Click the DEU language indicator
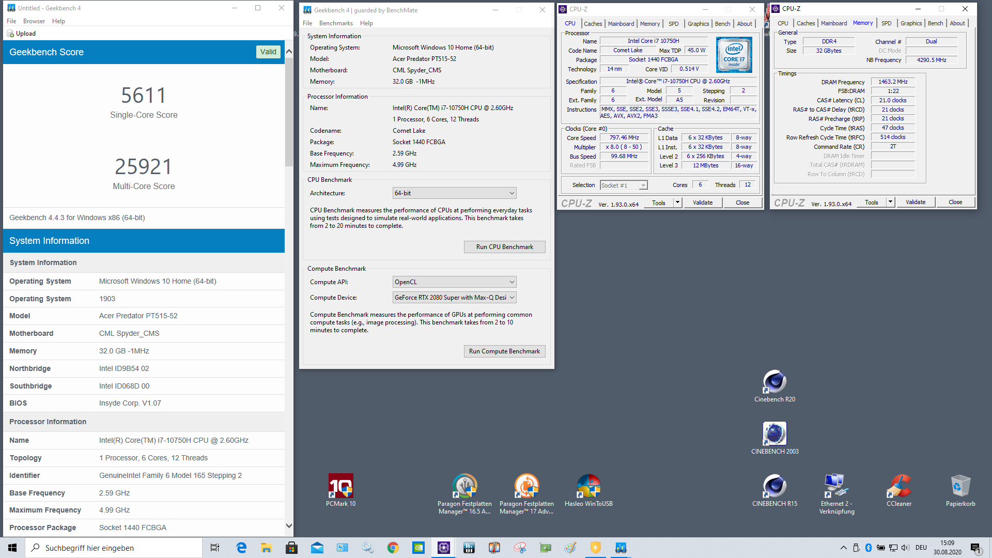Screen dimensions: 992x558 point(921,548)
